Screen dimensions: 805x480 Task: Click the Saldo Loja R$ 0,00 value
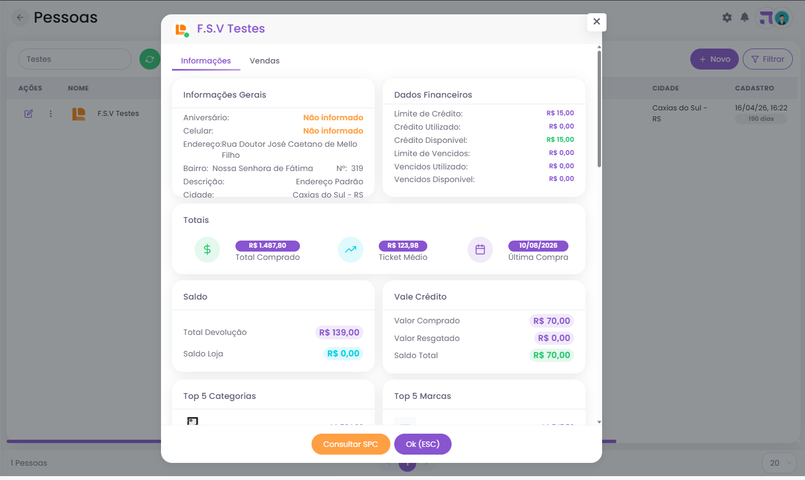[x=344, y=354]
